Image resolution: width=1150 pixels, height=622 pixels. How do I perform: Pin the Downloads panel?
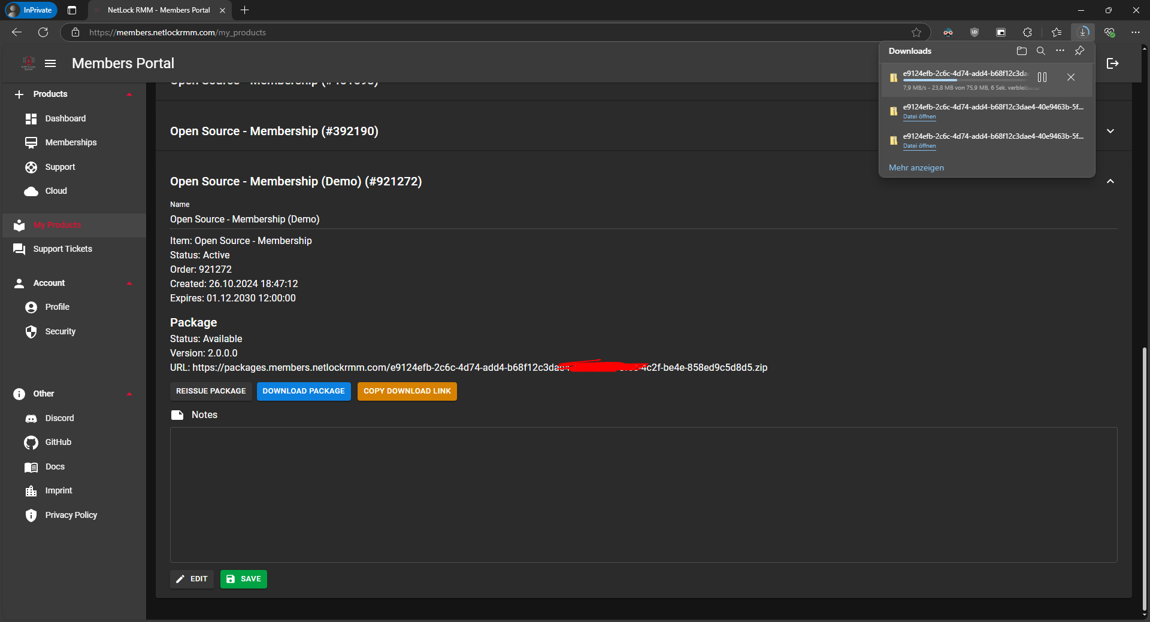pos(1079,51)
